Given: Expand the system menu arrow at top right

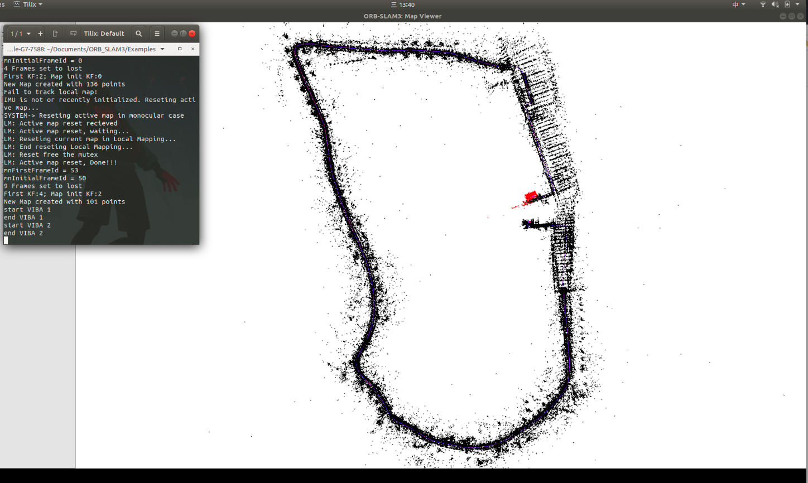Looking at the screenshot, I should tap(798, 4).
